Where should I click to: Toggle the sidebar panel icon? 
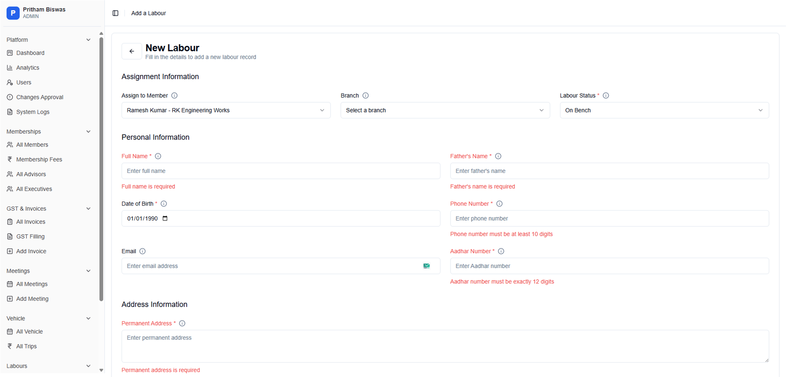point(115,13)
